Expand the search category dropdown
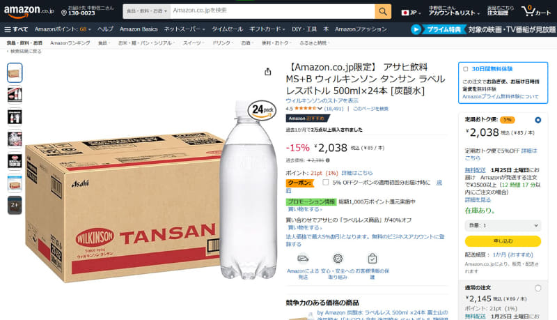557x320 pixels. point(147,11)
